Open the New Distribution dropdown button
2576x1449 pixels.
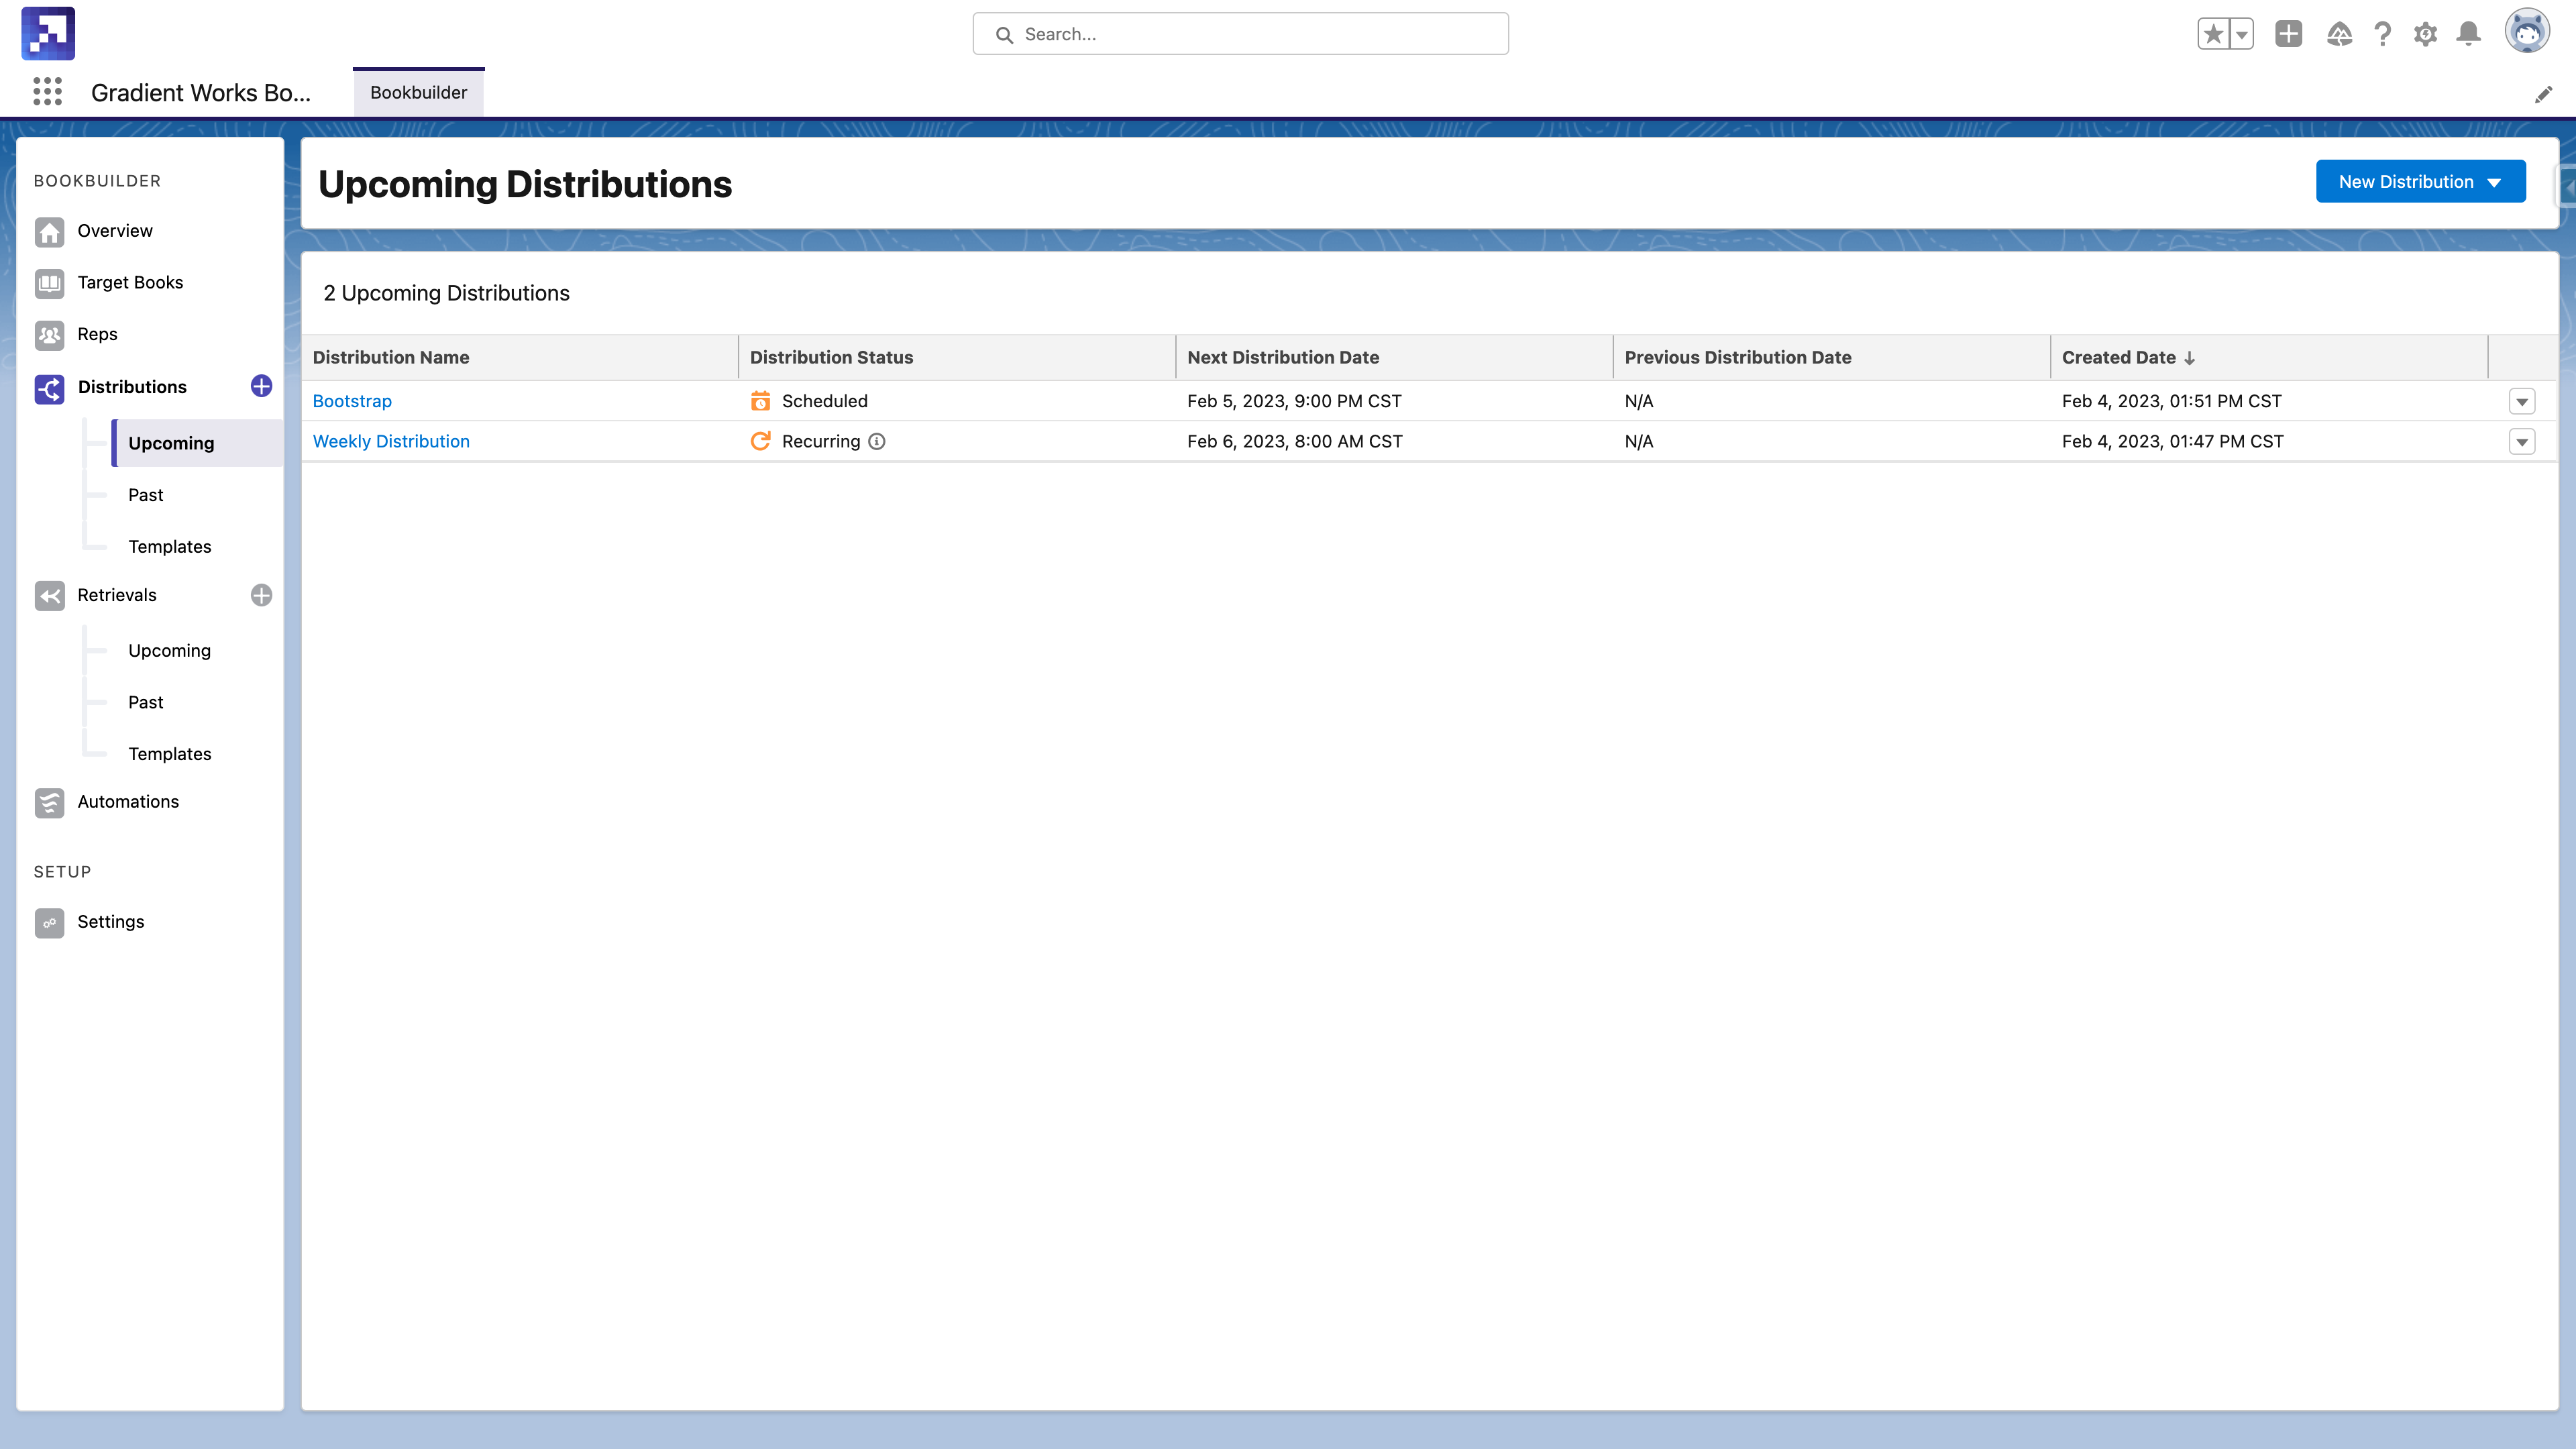pos(2420,182)
